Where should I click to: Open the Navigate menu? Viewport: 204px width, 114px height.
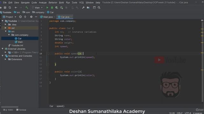25,3
